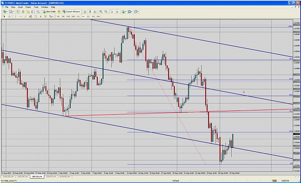301x183 pixels.
Task: Select the Horizontal Line drawing tool
Action: pyautogui.click(x=21, y=16)
